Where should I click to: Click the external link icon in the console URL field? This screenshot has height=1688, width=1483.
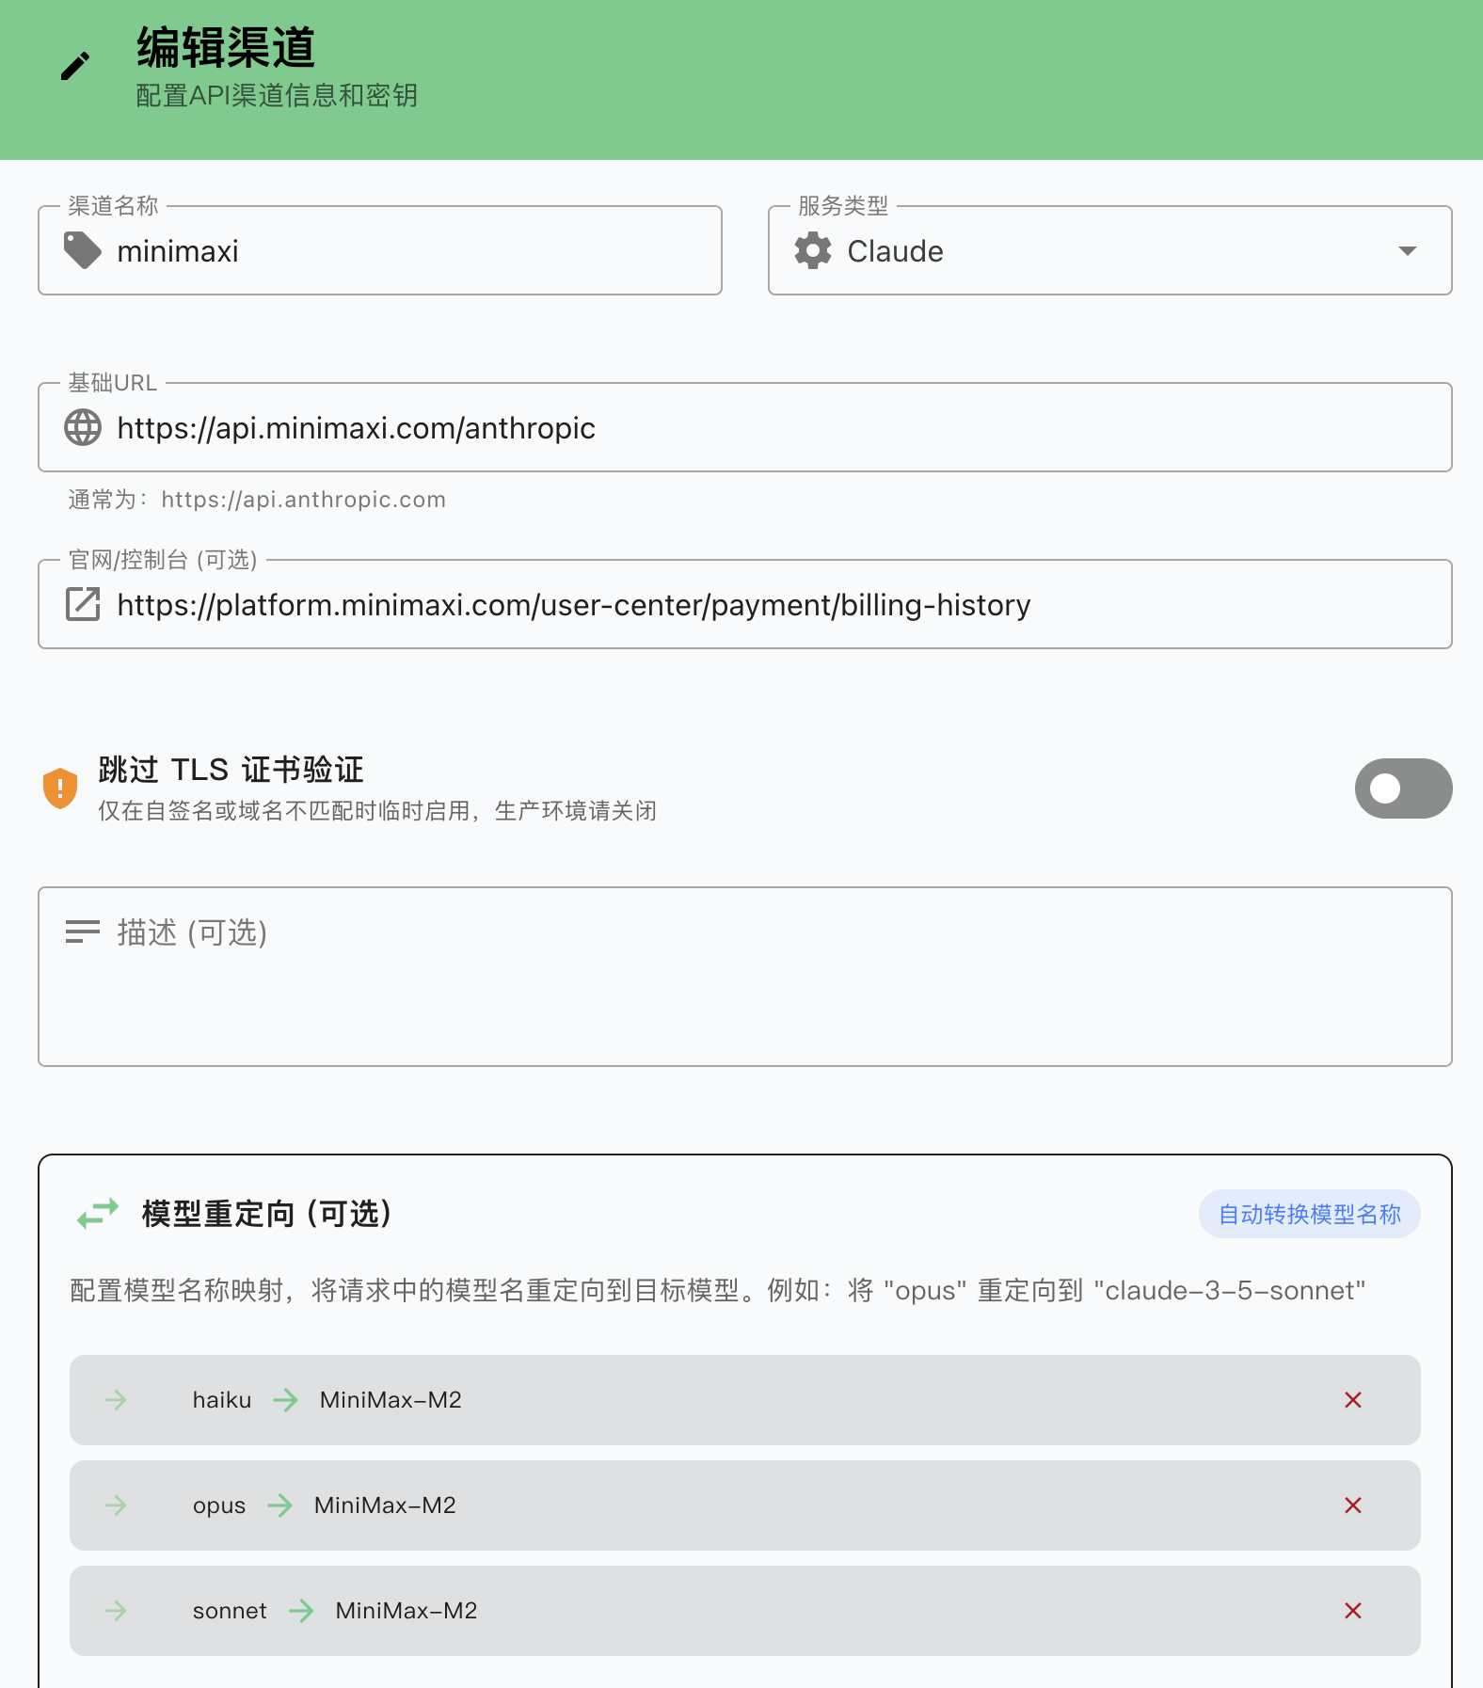83,604
